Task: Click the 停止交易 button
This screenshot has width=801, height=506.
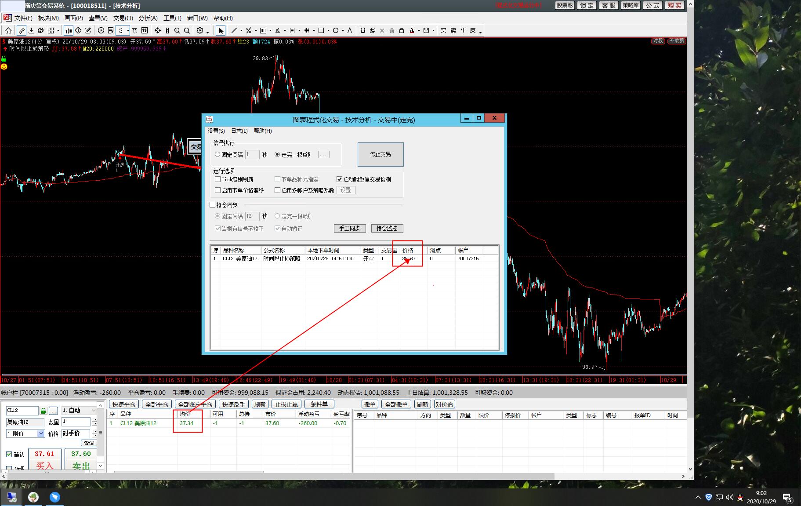Action: point(380,154)
